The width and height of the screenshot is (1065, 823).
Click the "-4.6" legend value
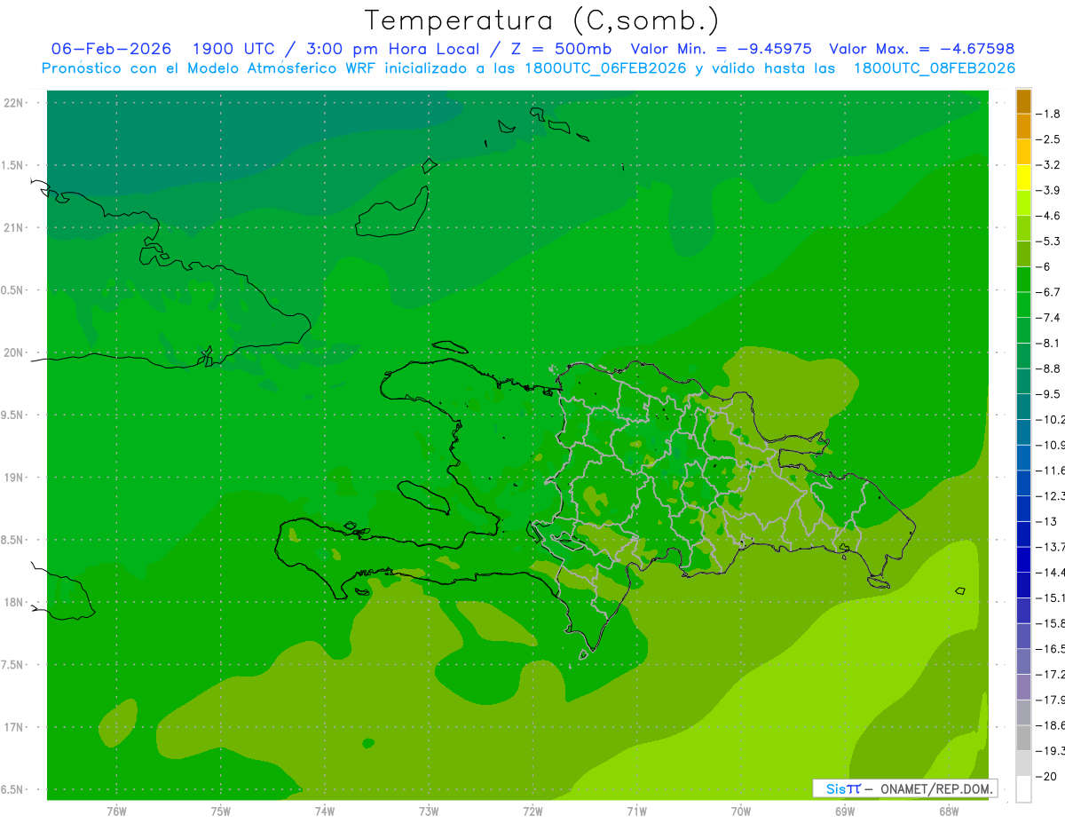click(1050, 216)
